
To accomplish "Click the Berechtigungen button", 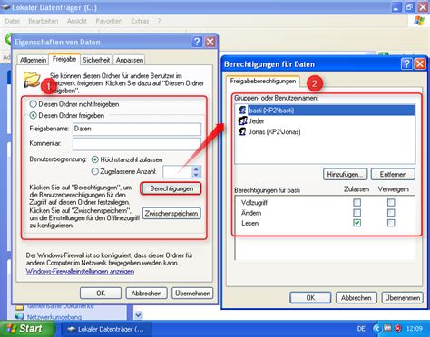I will [x=171, y=188].
